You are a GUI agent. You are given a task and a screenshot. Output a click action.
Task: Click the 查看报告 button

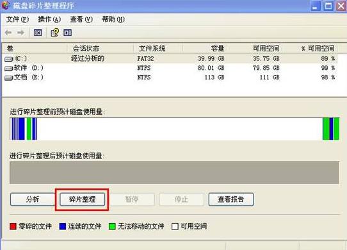click(x=231, y=199)
